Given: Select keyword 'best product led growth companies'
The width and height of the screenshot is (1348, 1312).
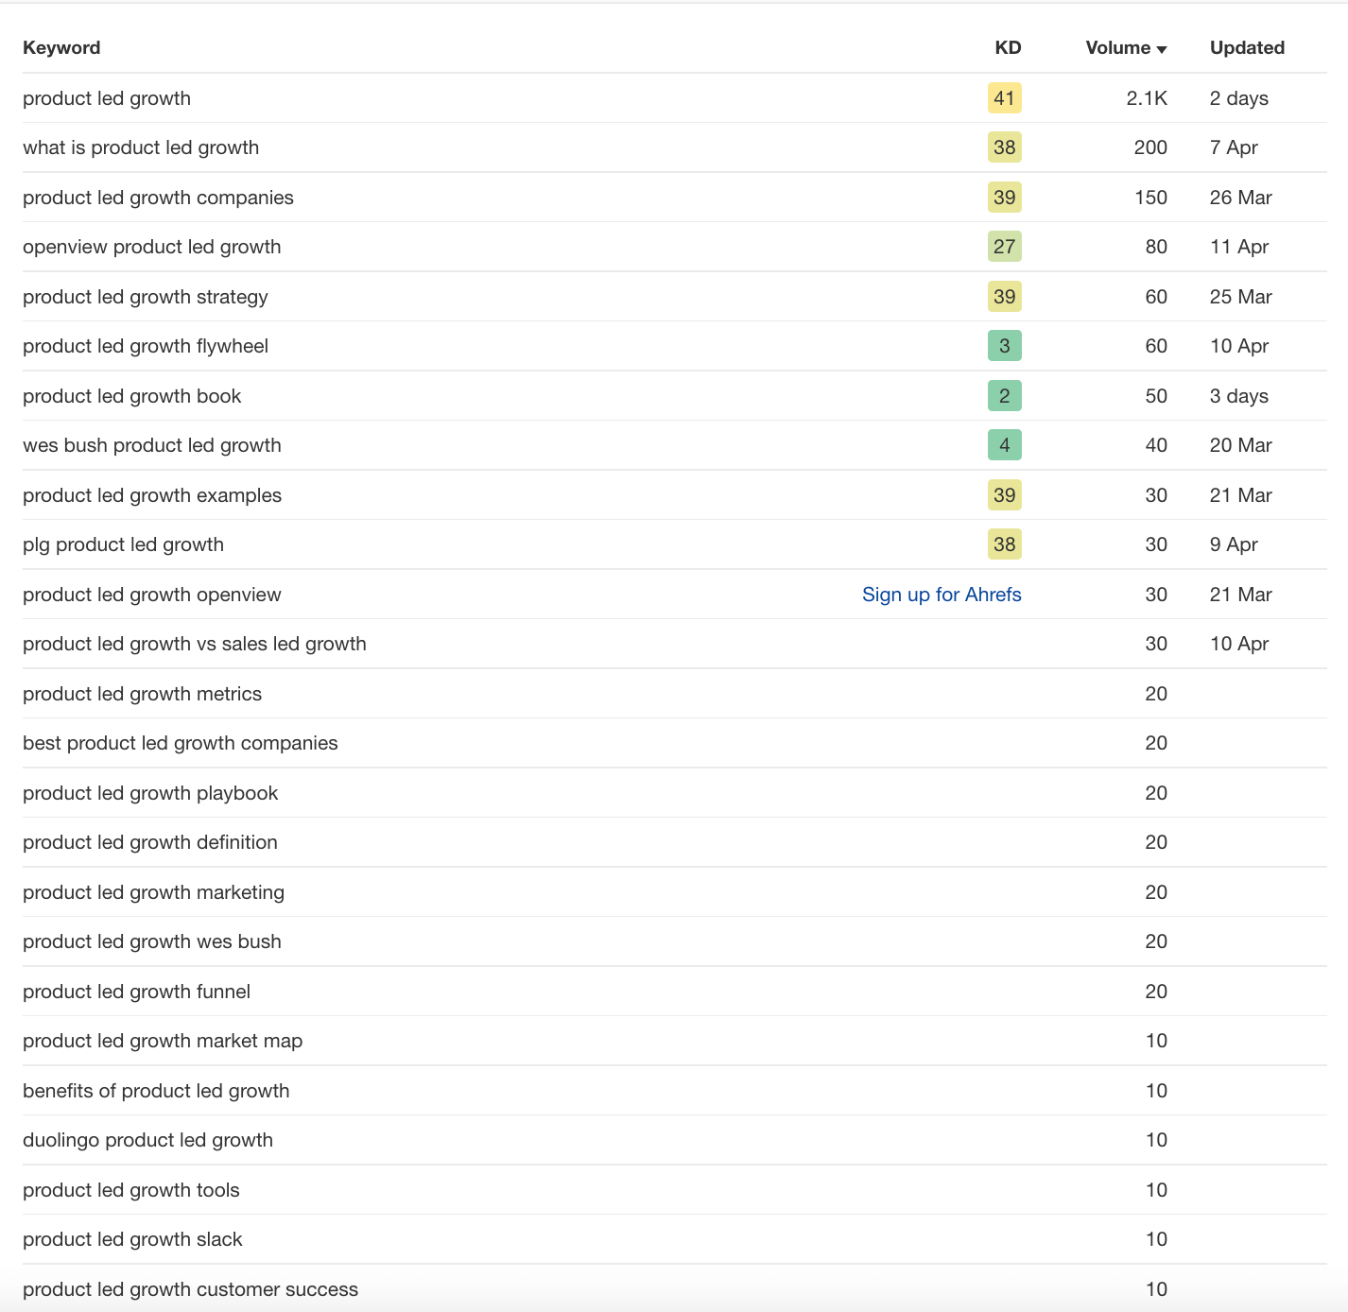Looking at the screenshot, I should tap(181, 743).
